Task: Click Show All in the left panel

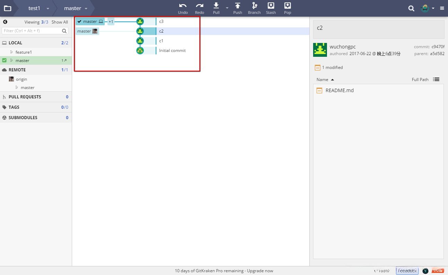Action: pos(60,22)
